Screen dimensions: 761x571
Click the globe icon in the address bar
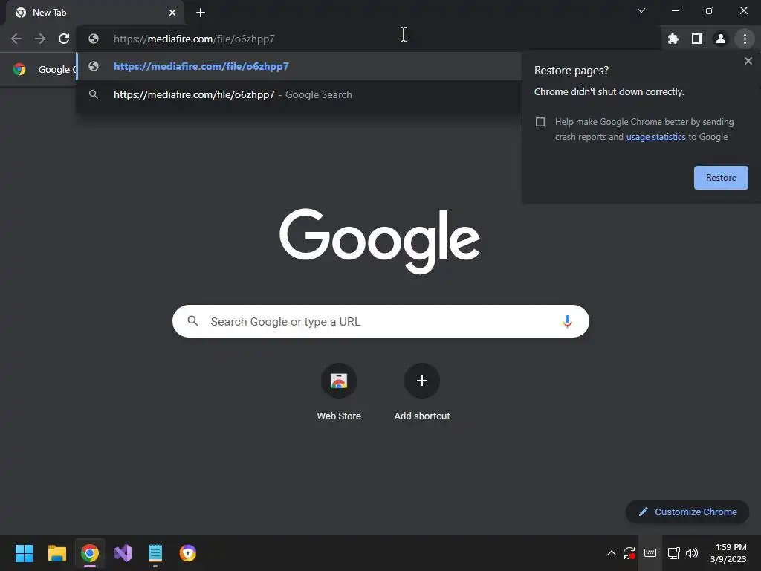coord(94,39)
